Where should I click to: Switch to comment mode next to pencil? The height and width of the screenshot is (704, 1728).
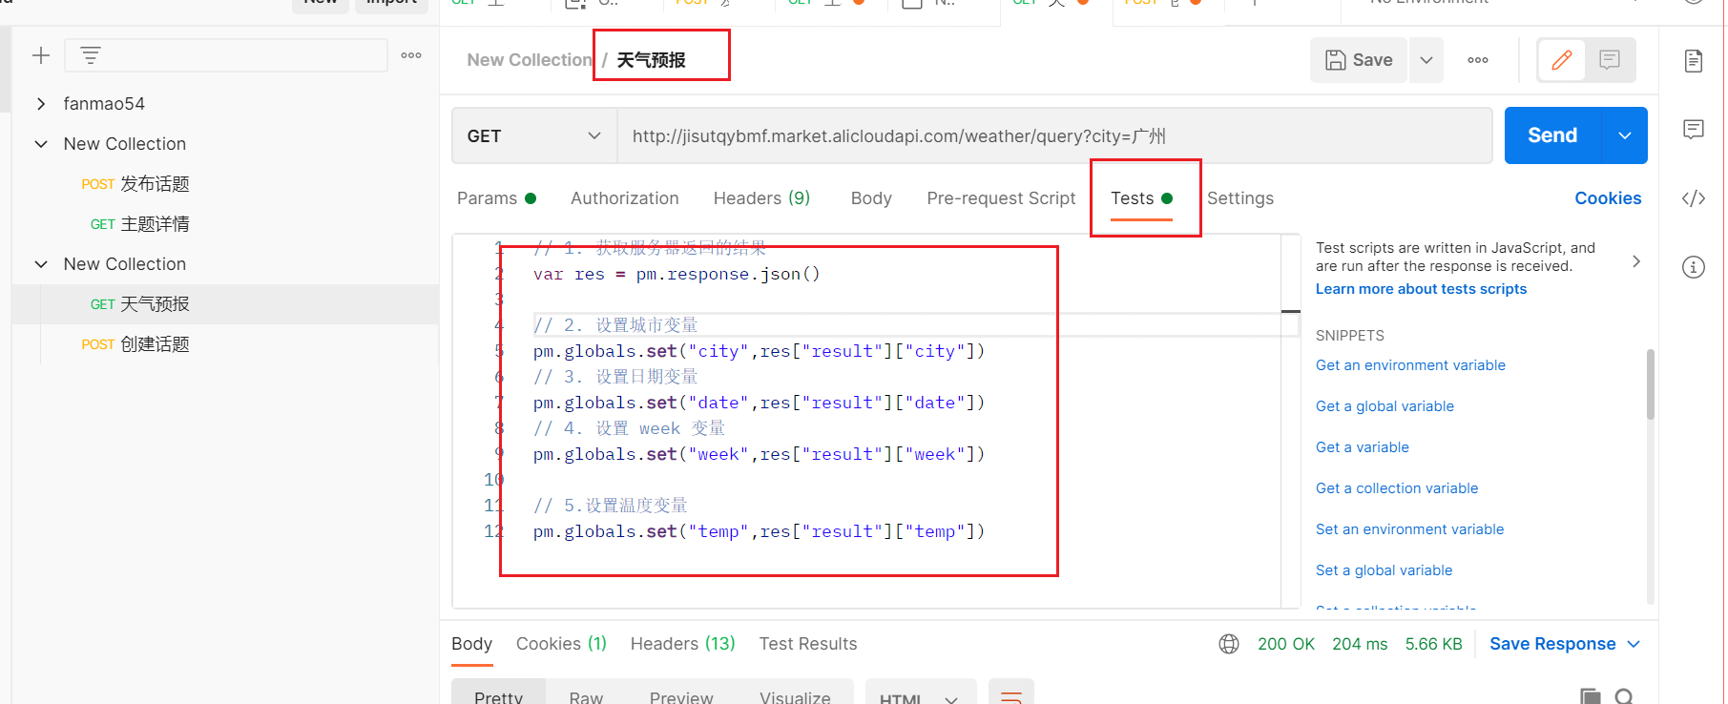point(1610,60)
